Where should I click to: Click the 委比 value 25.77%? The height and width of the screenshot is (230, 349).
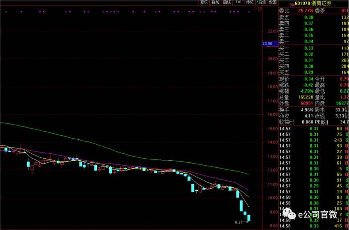(x=306, y=10)
